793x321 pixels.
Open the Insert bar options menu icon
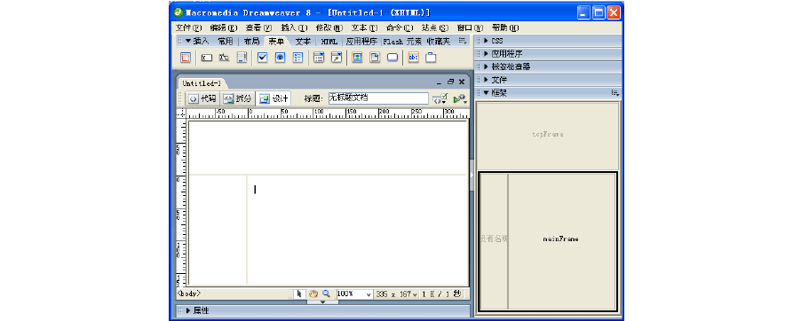[x=463, y=42]
